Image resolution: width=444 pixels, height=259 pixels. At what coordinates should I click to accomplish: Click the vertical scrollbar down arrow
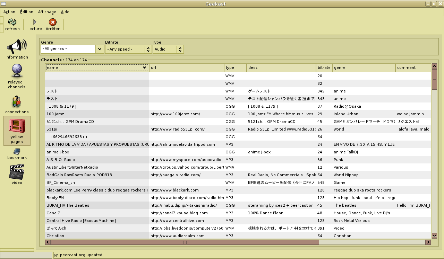(x=434, y=236)
